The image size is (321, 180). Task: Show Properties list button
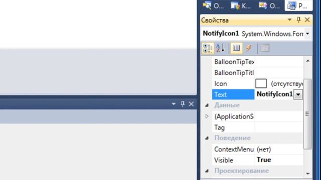click(236, 48)
